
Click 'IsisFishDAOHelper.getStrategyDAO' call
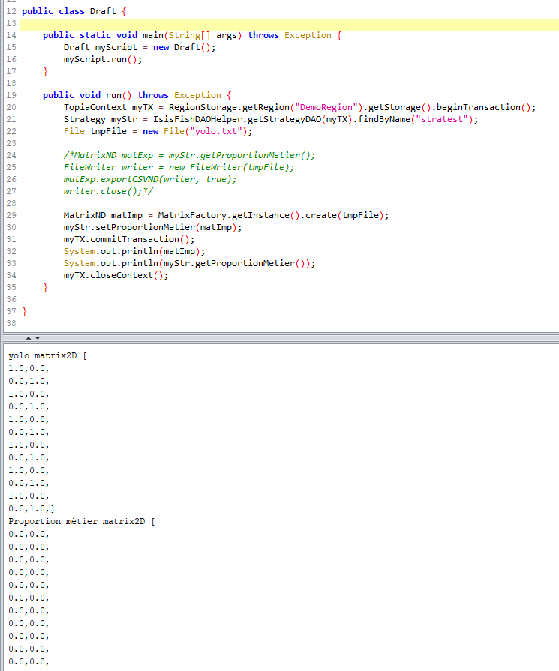tap(237, 119)
